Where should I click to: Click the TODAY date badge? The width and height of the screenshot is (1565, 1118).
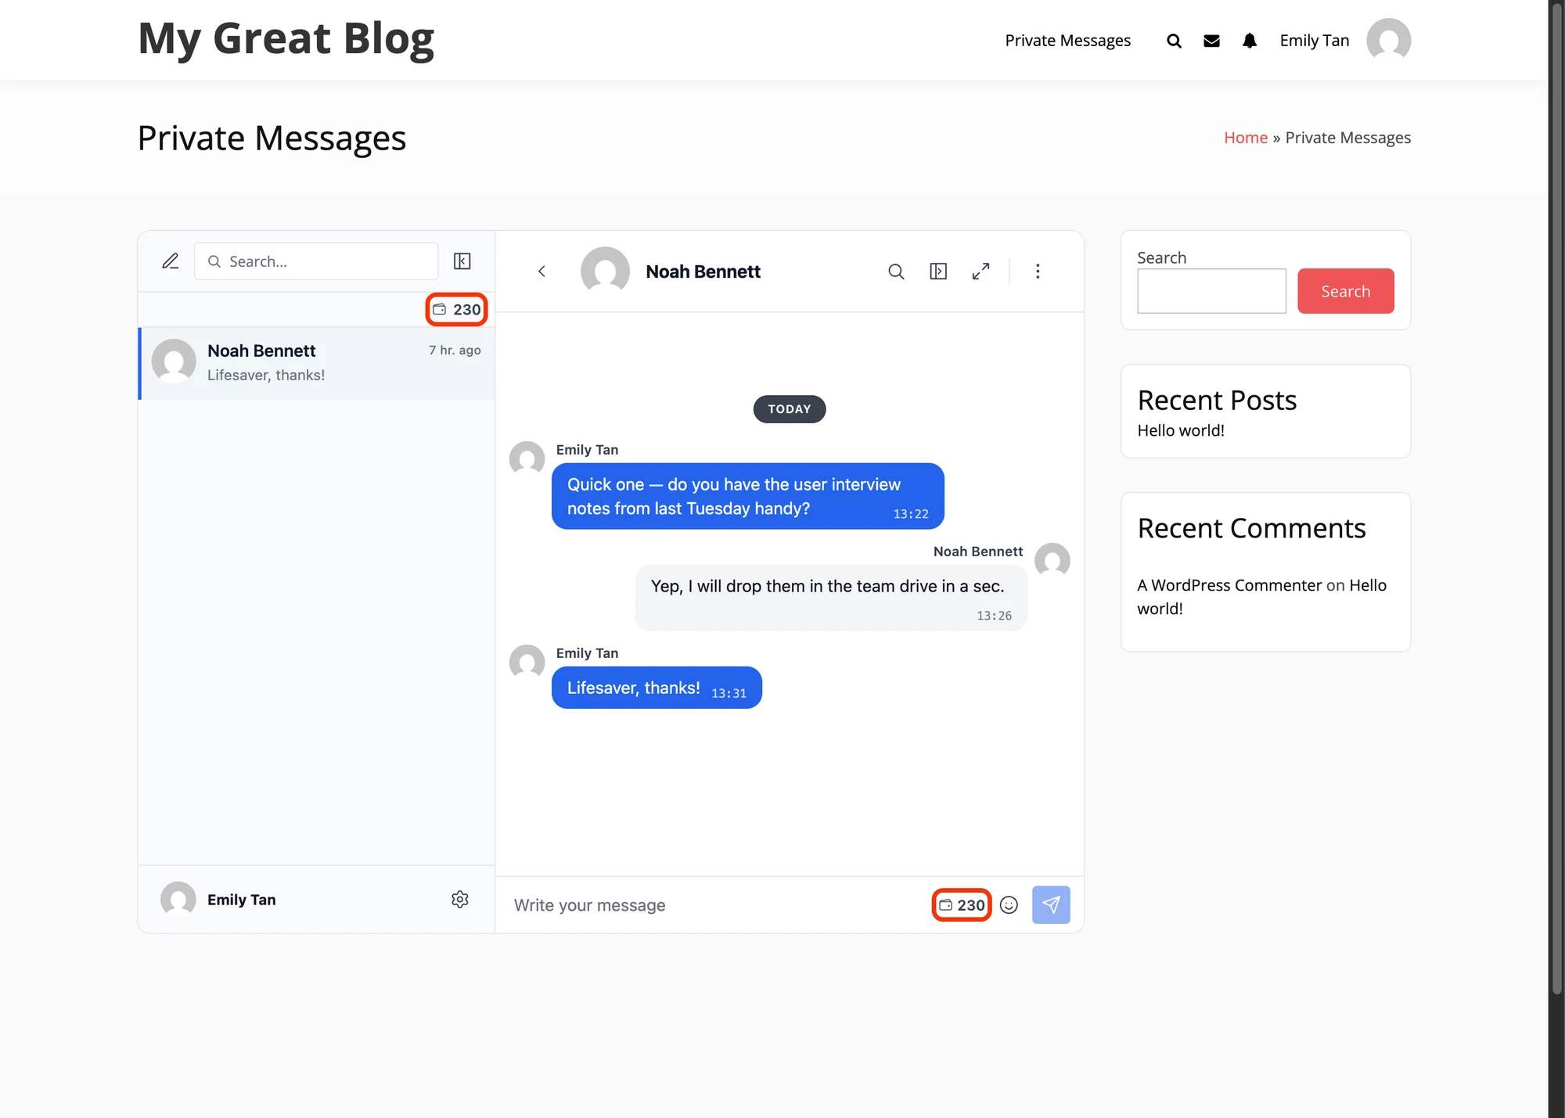[x=789, y=409]
